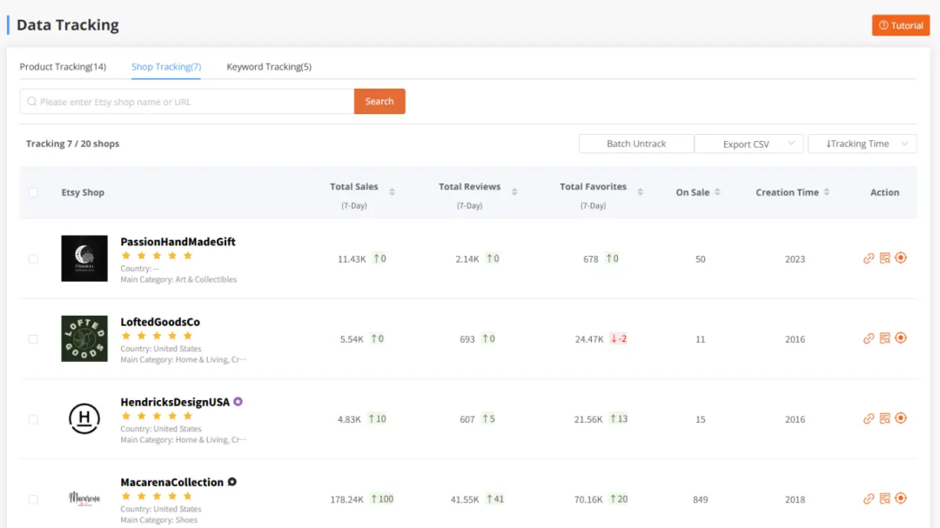Sort by Total Favorites column arrows
Image resolution: width=940 pixels, height=528 pixels.
coord(640,192)
